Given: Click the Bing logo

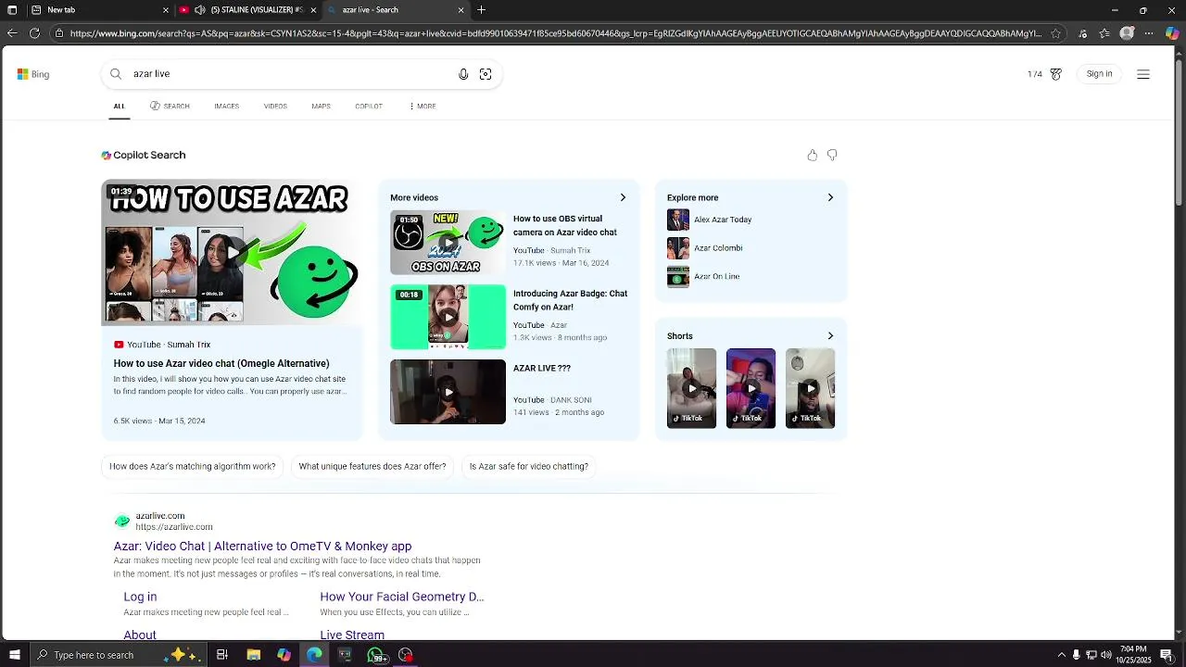Looking at the screenshot, I should pos(33,74).
